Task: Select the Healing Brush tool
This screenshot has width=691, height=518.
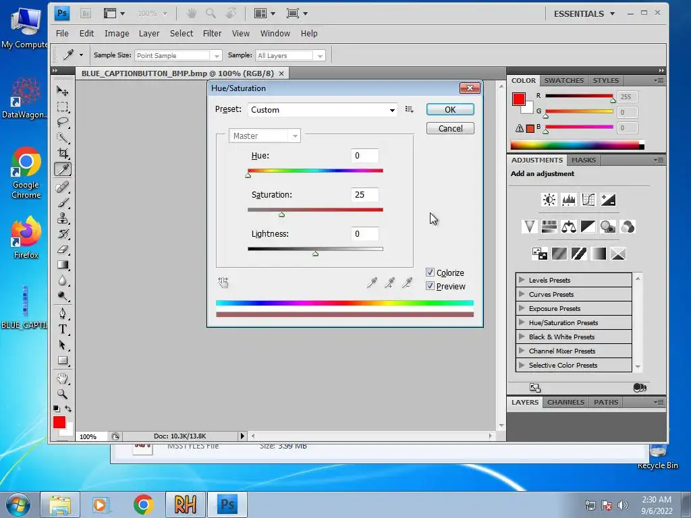Action: [63, 188]
